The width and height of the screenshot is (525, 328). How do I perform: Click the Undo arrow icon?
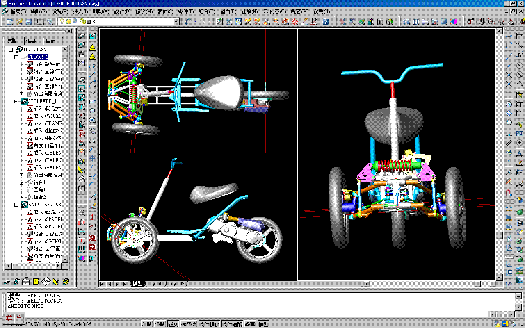(x=188, y=22)
